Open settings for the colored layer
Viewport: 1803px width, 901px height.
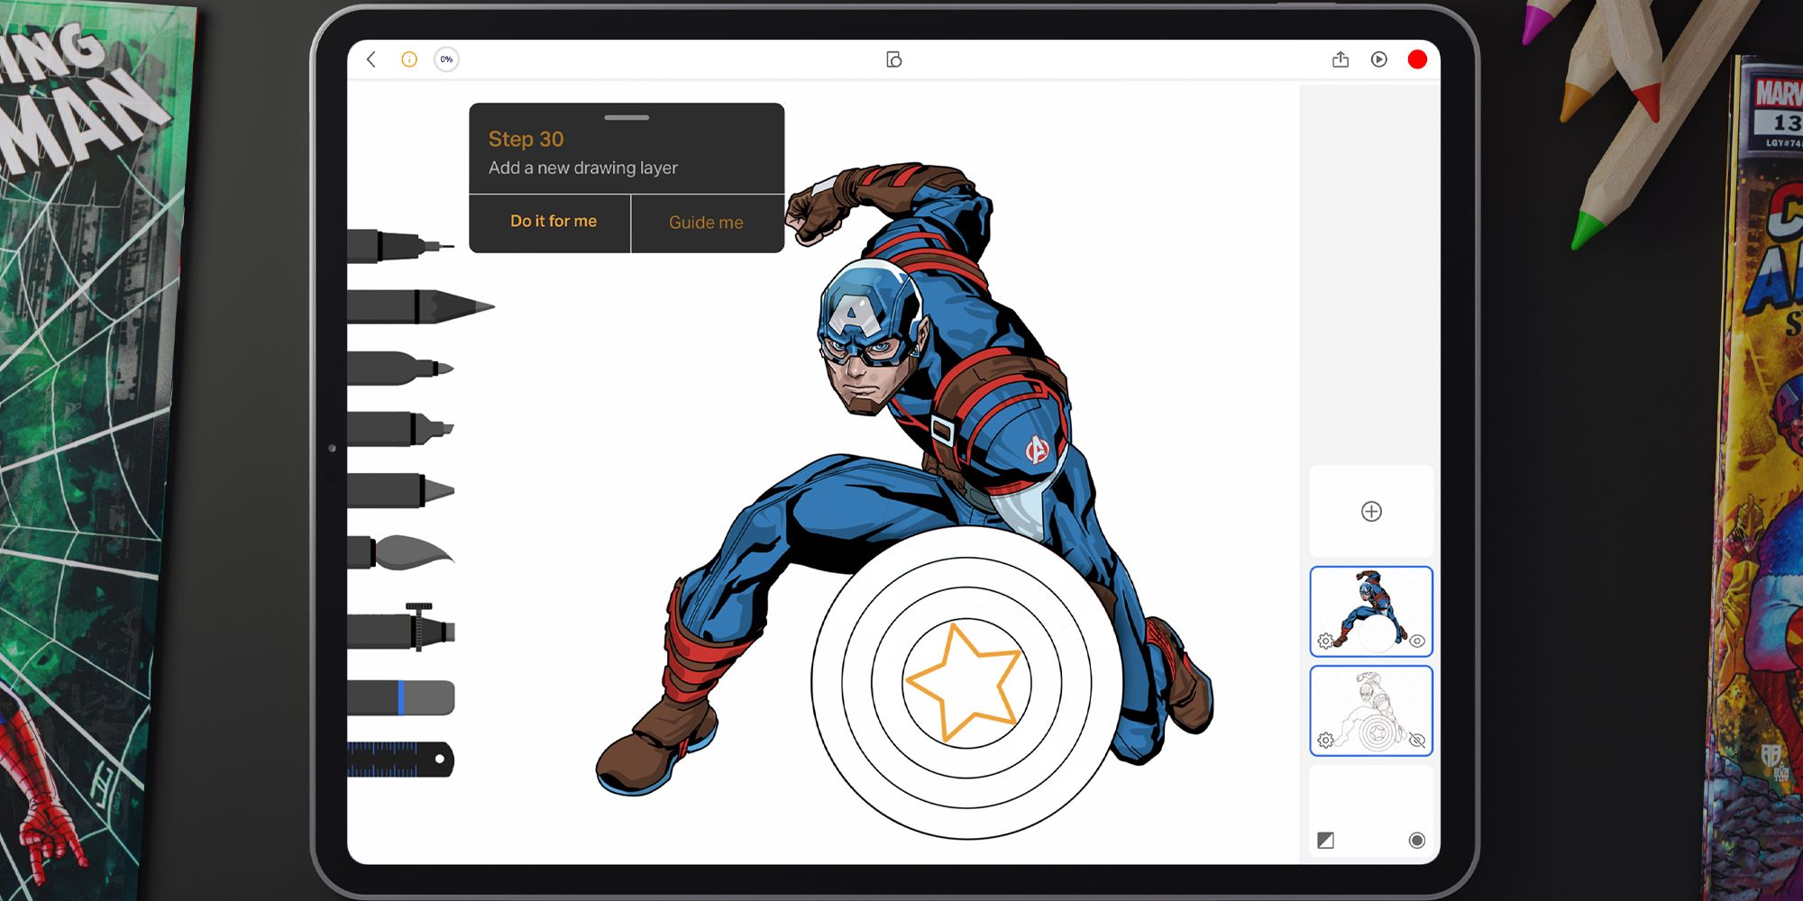coord(1325,642)
